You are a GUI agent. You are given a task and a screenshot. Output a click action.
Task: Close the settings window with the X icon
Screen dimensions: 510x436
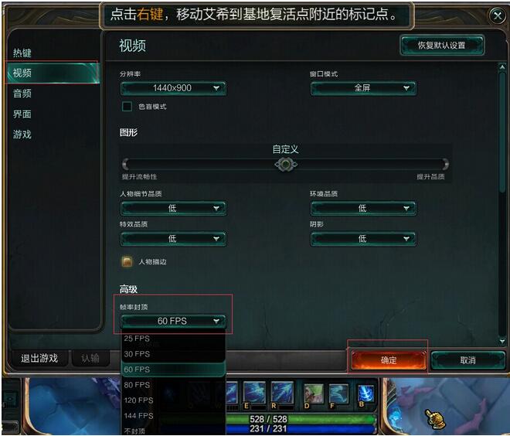click(497, 15)
